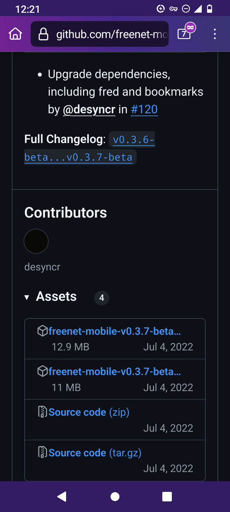Click the package icon beside the 11 MB asset
230x512 pixels.
tap(42, 371)
